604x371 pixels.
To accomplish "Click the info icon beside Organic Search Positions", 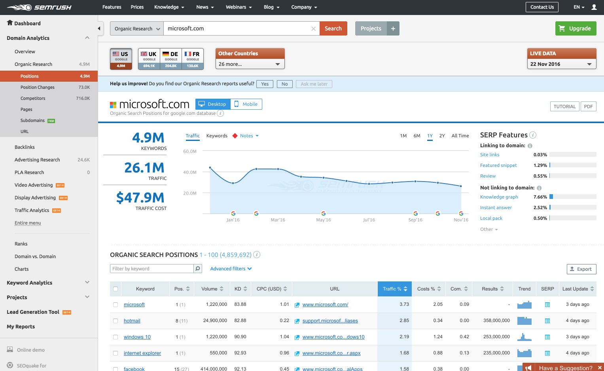I will point(257,255).
